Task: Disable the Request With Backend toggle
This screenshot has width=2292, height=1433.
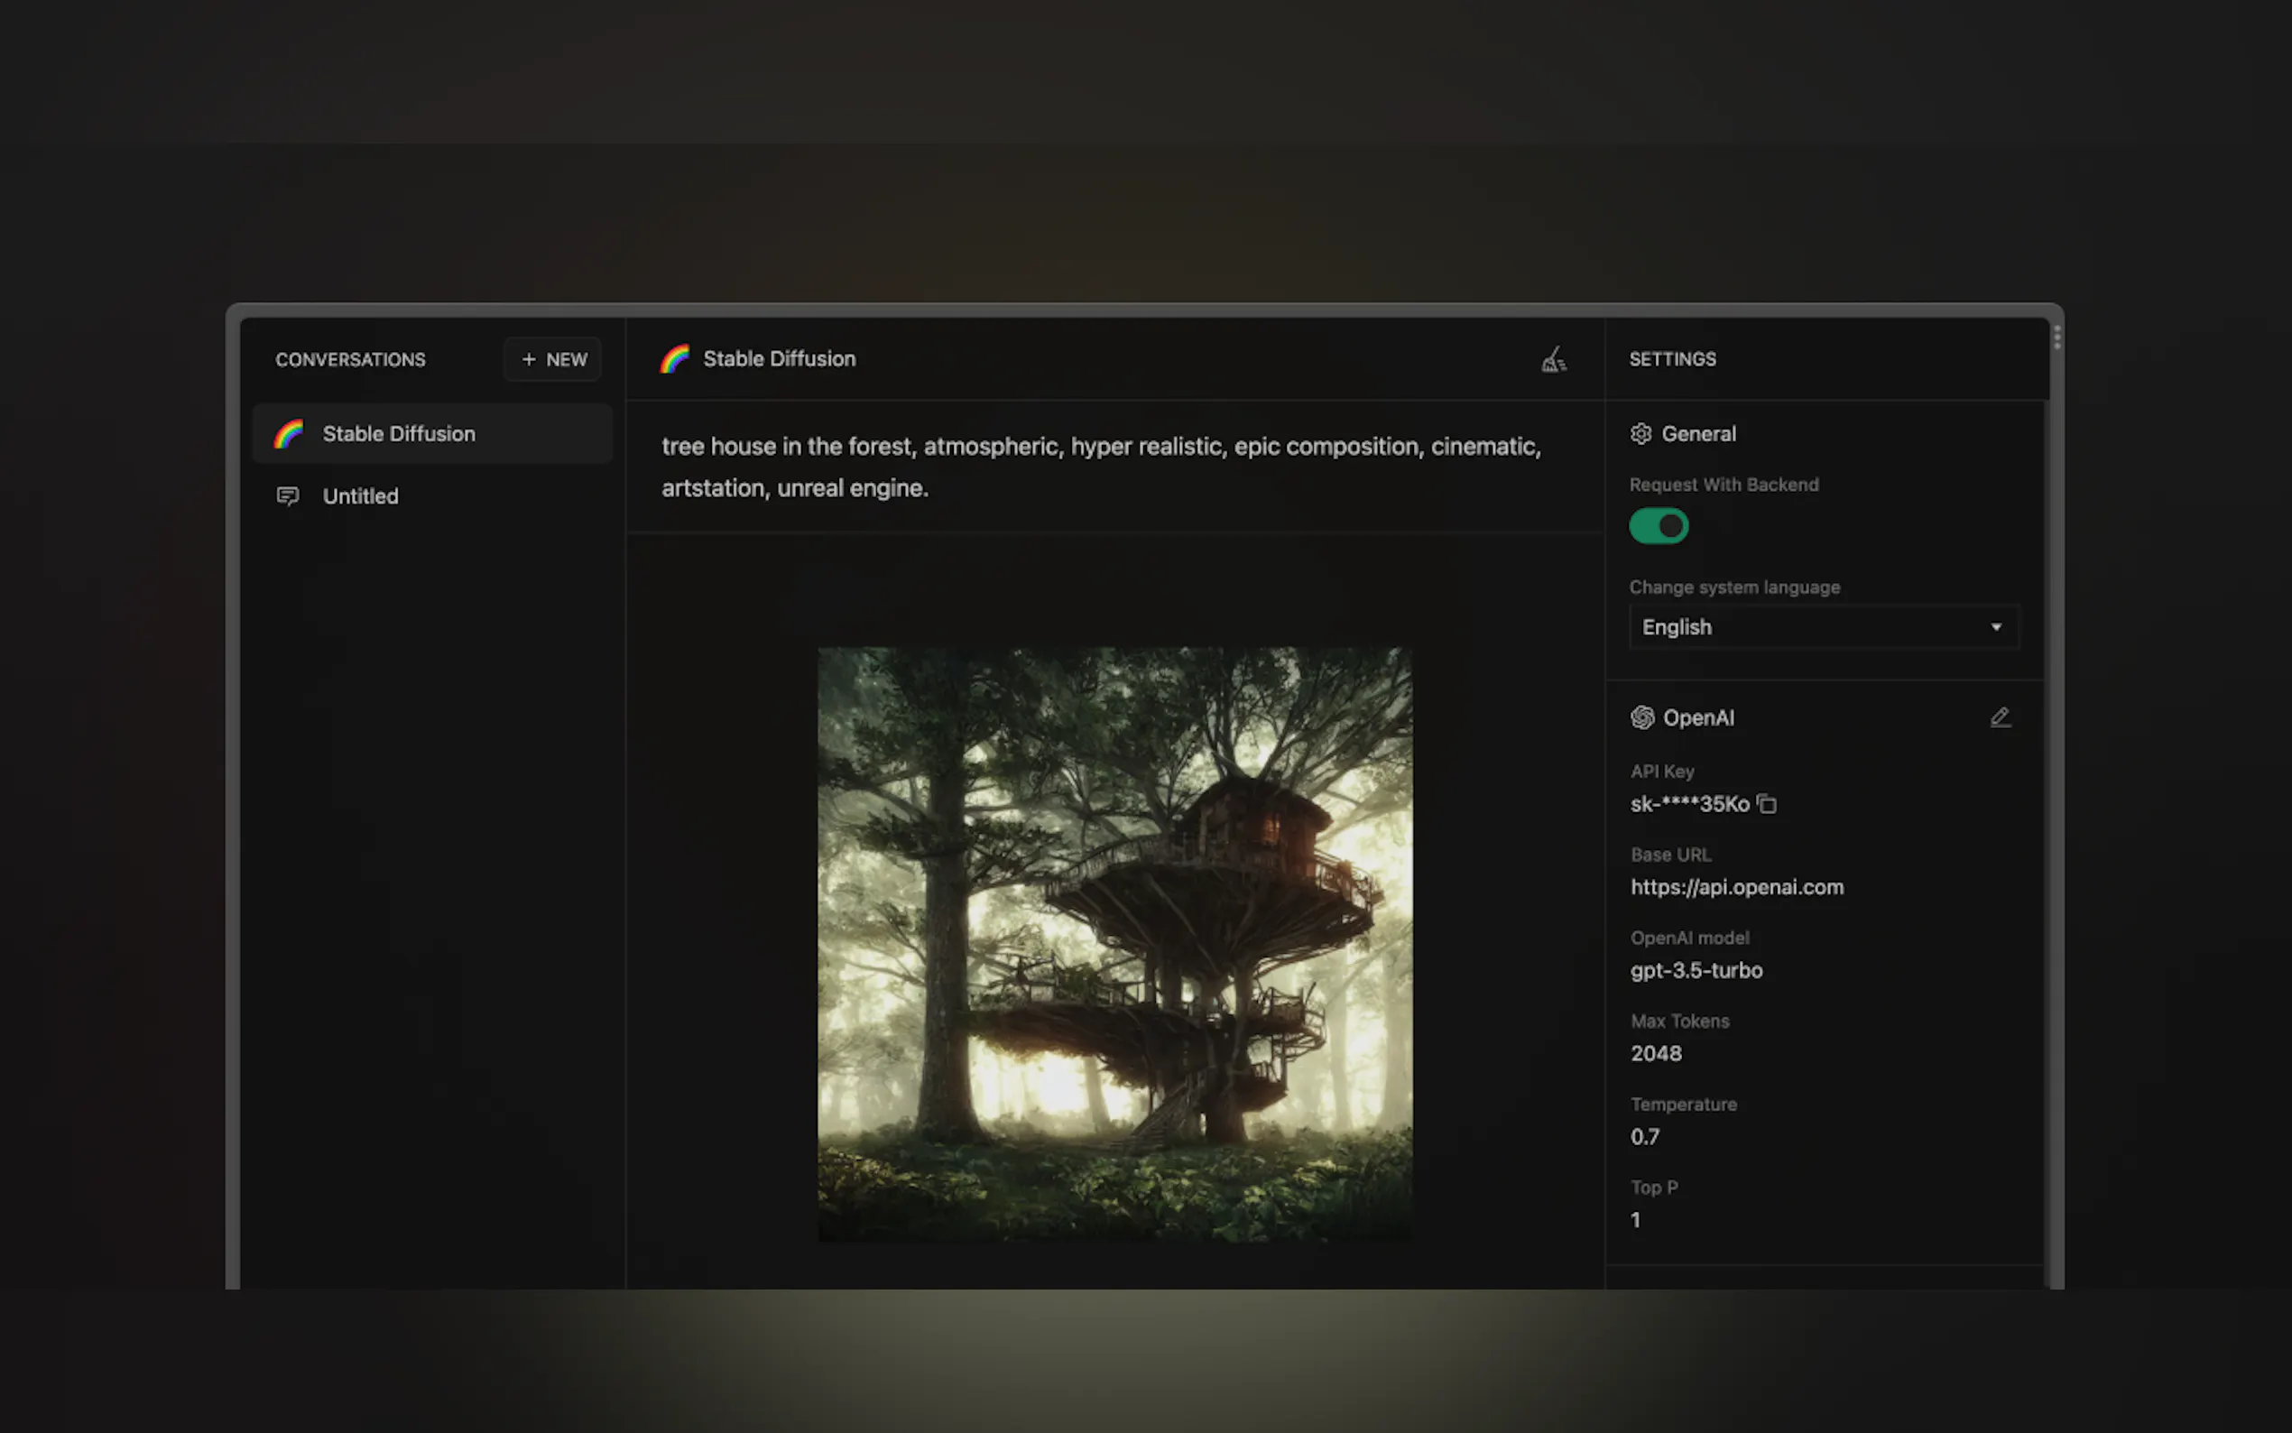Action: [1659, 526]
